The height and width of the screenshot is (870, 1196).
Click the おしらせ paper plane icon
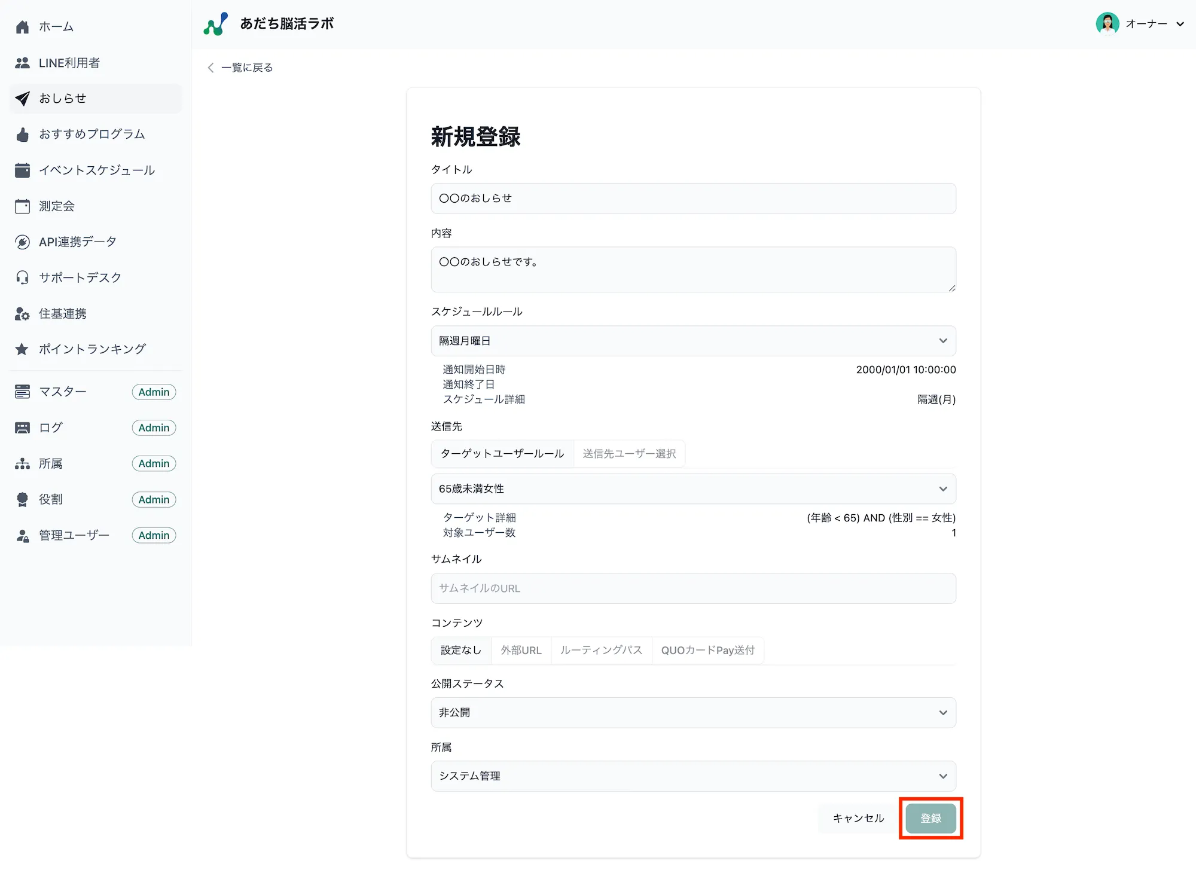(22, 98)
